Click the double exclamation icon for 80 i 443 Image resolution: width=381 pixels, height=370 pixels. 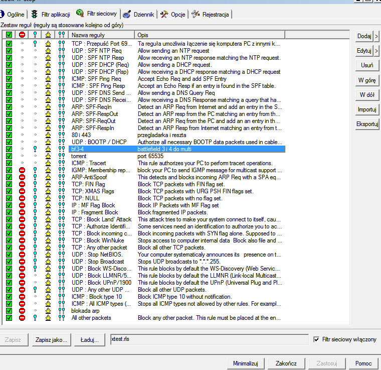click(x=61, y=135)
